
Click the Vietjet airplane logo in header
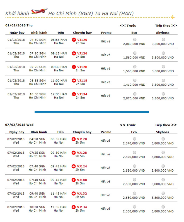[x=39, y=11]
